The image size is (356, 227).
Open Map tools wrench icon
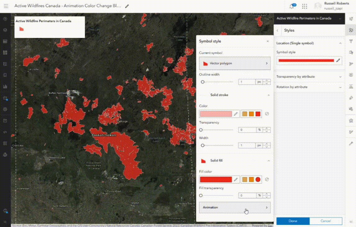pos(351,143)
